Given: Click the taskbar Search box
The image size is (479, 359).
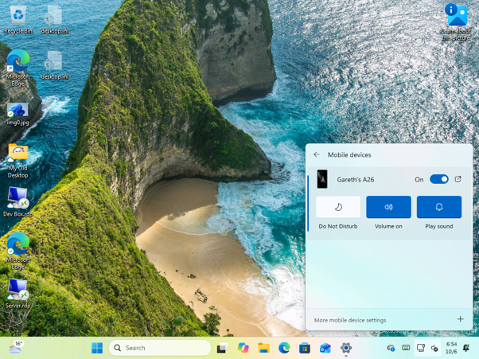Looking at the screenshot, I should coord(160,348).
